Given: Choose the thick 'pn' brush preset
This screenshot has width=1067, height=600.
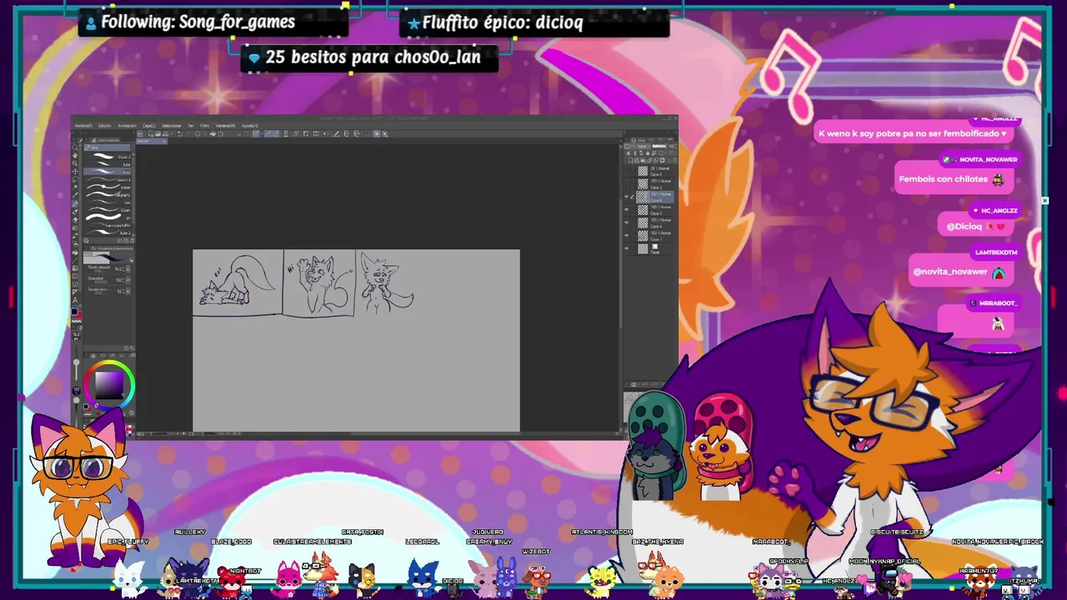Looking at the screenshot, I should tap(108, 217).
